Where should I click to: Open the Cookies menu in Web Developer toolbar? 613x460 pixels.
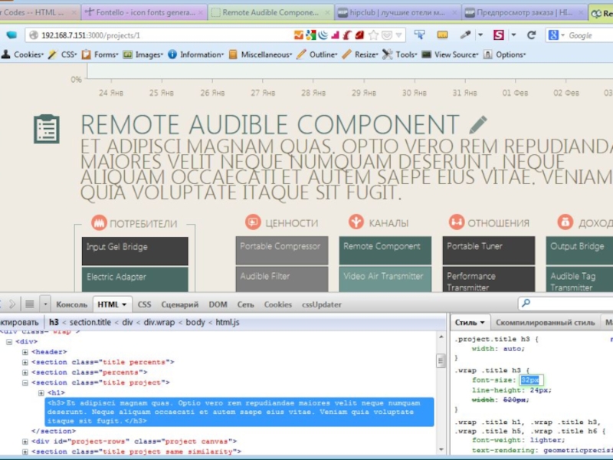[28, 54]
